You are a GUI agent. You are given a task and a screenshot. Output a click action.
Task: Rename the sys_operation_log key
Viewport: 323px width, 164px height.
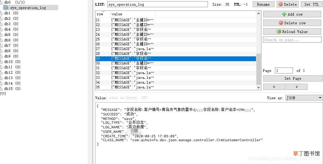pyautogui.click(x=264, y=4)
